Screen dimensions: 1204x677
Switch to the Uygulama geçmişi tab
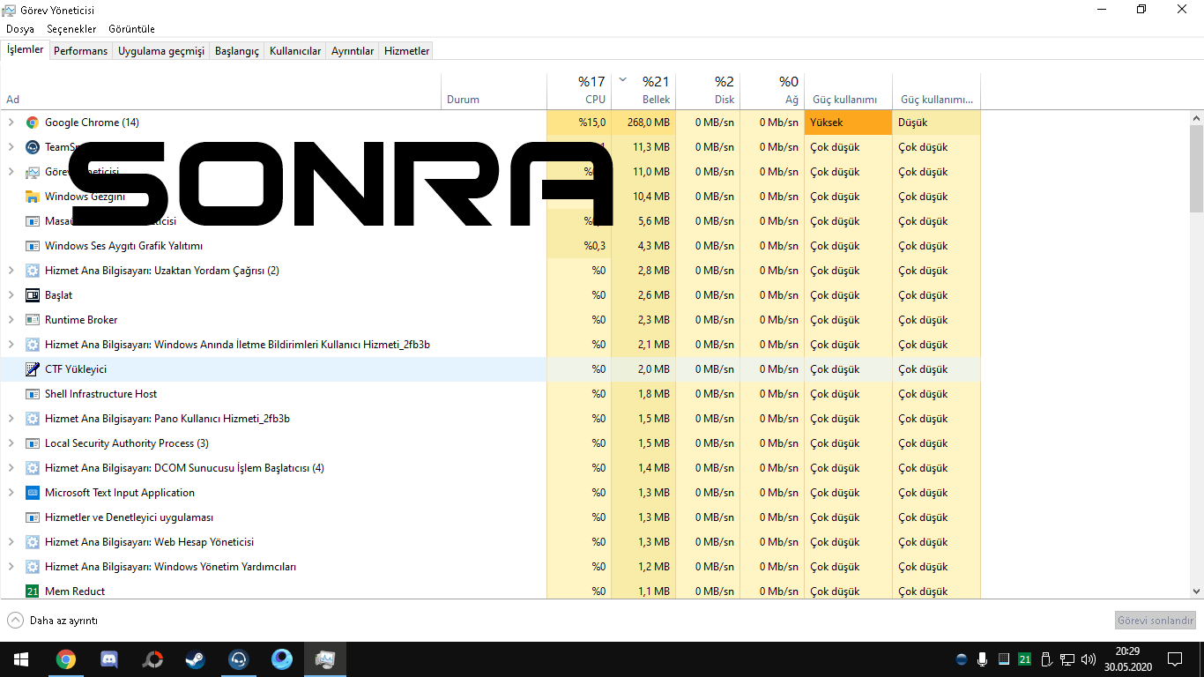pyautogui.click(x=161, y=51)
